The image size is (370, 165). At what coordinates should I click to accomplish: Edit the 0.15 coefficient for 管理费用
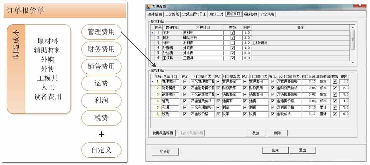pyautogui.click(x=308, y=81)
